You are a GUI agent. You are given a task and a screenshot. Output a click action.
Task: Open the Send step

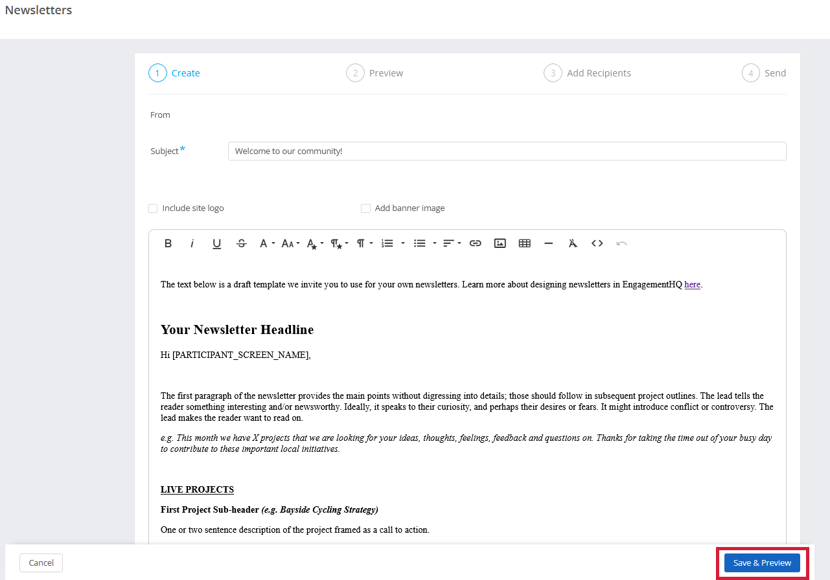pyautogui.click(x=764, y=73)
